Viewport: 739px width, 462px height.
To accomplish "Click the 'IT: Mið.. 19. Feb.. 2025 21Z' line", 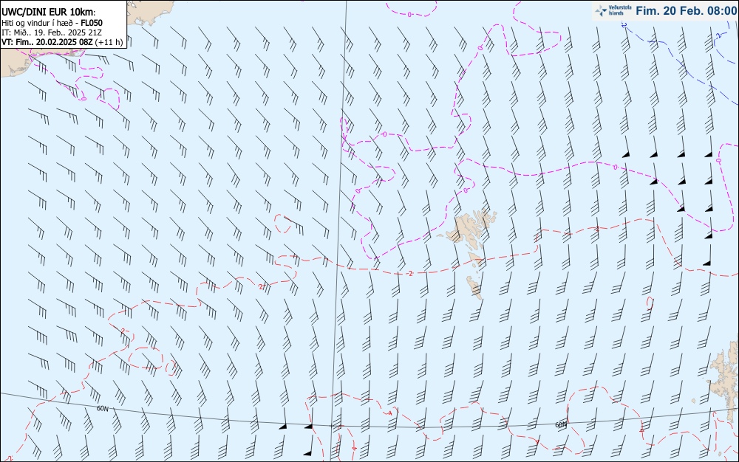I will [52, 32].
